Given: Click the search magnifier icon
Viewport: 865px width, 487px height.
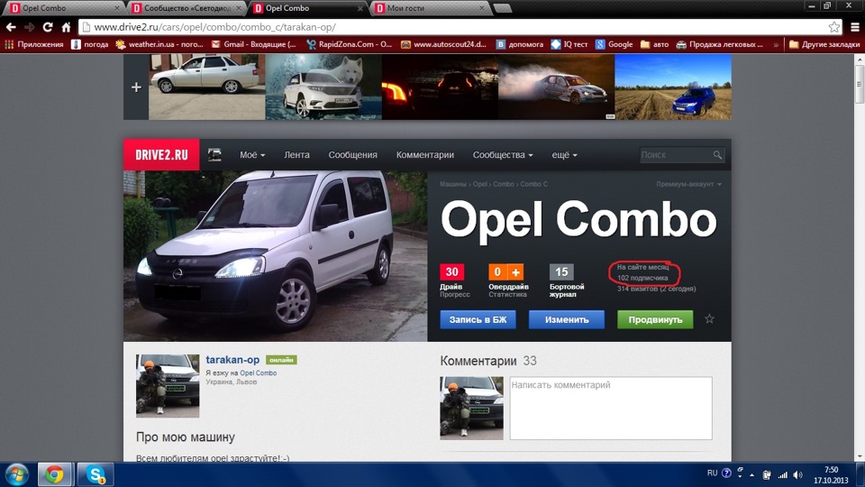Looking at the screenshot, I should (717, 155).
